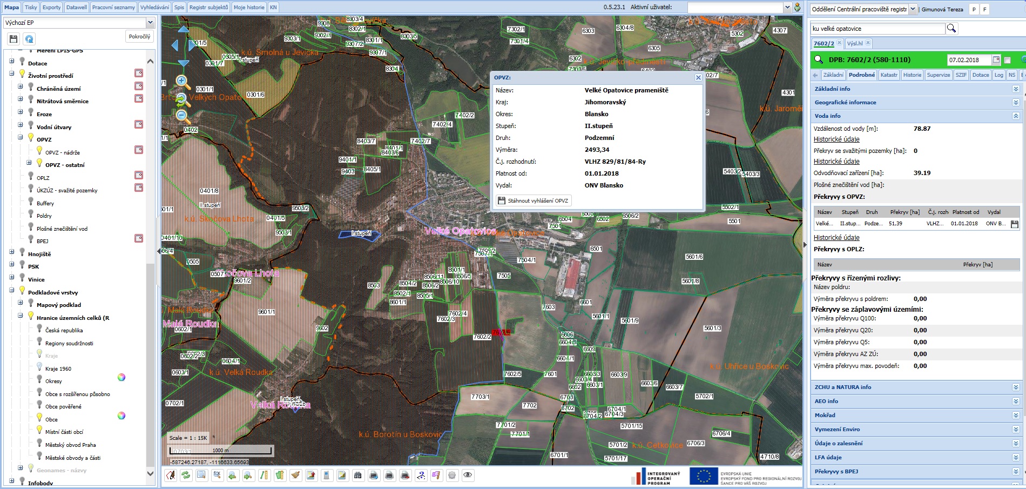Click the question mark info tool

point(421,475)
